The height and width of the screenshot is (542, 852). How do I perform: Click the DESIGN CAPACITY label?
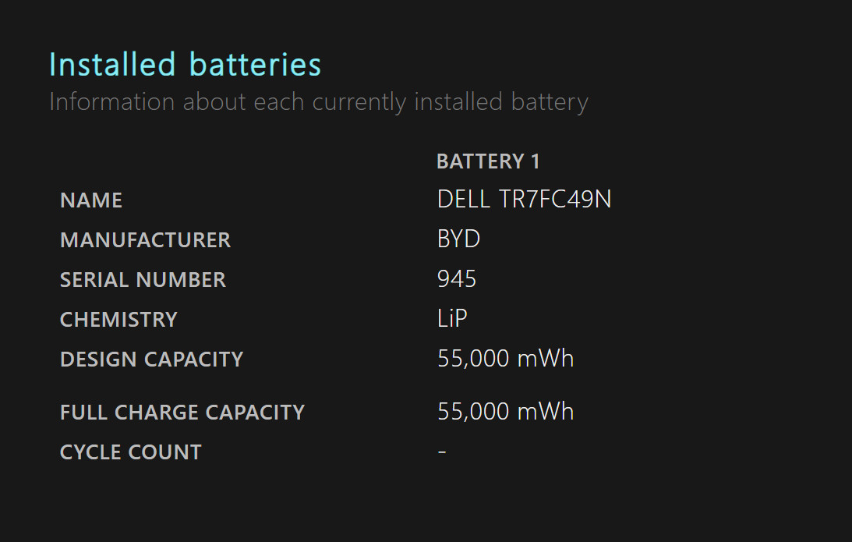click(x=151, y=360)
